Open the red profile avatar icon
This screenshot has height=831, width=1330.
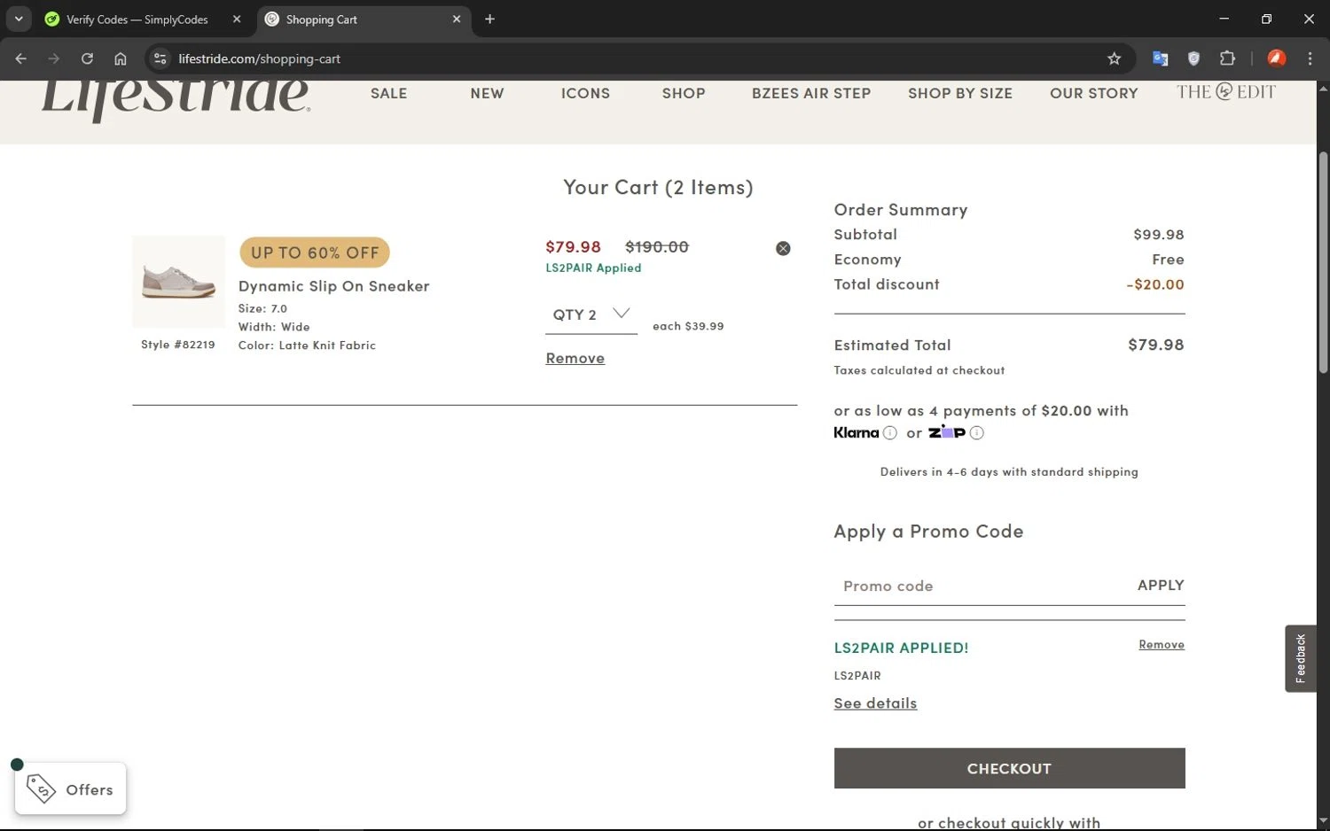point(1276,58)
